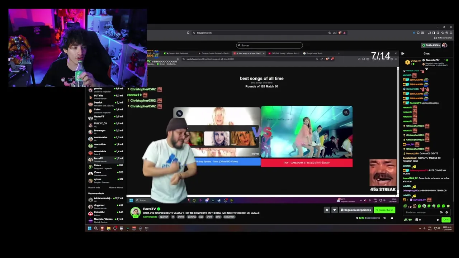Vote for PSY - GANGNAM STYLE
459x258 pixels.
(x=307, y=163)
